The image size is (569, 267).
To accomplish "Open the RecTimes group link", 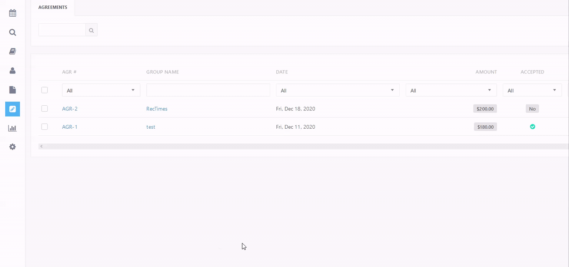I will tap(157, 109).
